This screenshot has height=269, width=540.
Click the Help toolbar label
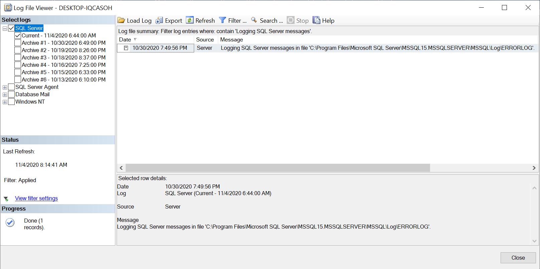[x=328, y=20]
